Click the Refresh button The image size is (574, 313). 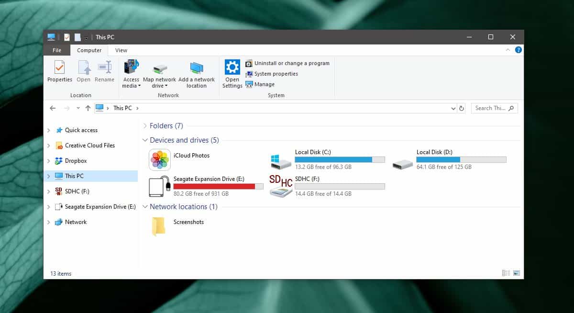point(462,109)
